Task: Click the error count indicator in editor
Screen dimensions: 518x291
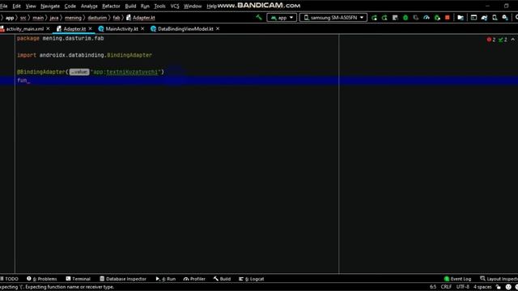Action: [491, 40]
